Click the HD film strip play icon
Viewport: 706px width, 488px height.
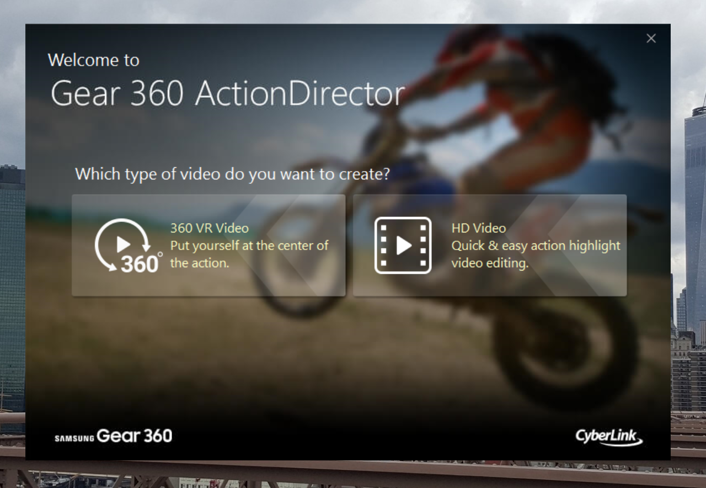pos(403,246)
